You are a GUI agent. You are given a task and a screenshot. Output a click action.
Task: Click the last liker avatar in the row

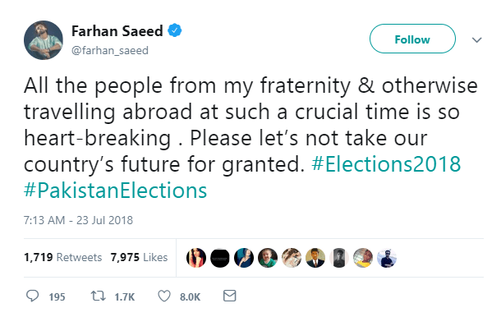tap(387, 258)
